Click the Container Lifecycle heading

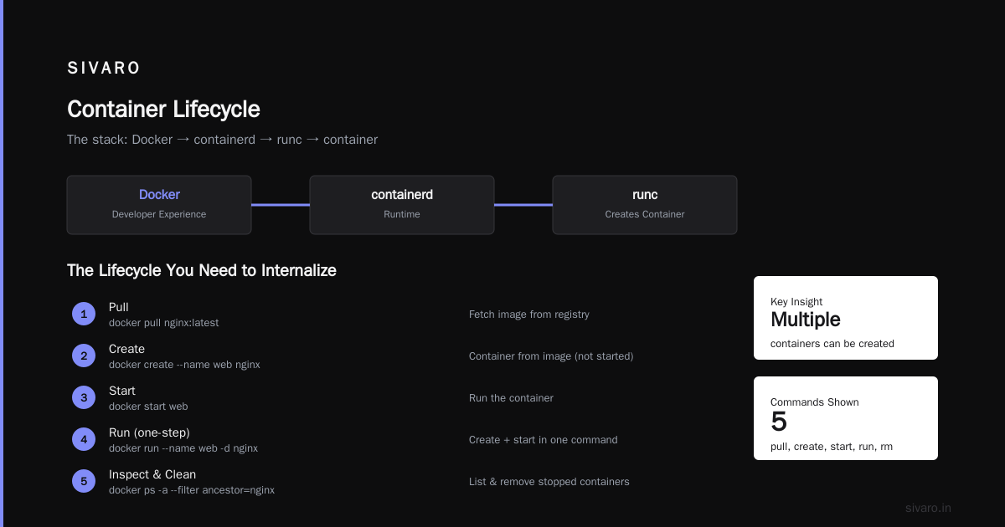(x=163, y=110)
